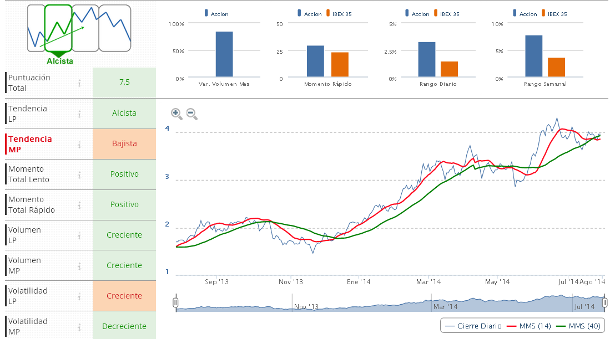Click info icon beside Volatilidad MP

click(x=79, y=327)
